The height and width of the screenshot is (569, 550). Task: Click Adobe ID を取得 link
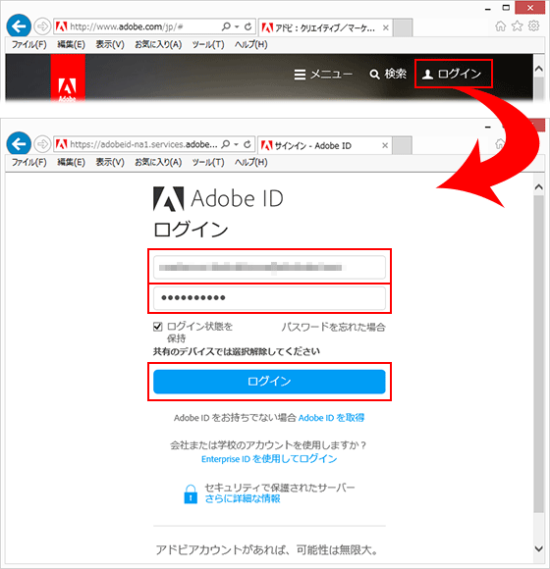click(331, 418)
